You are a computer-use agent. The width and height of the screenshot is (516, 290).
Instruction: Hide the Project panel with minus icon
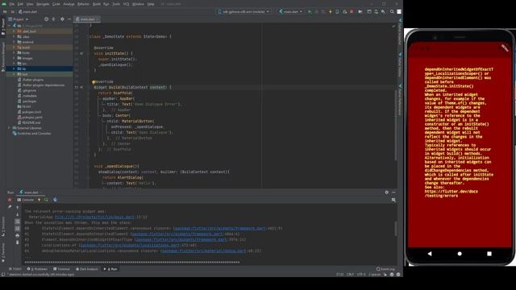[x=69, y=19]
